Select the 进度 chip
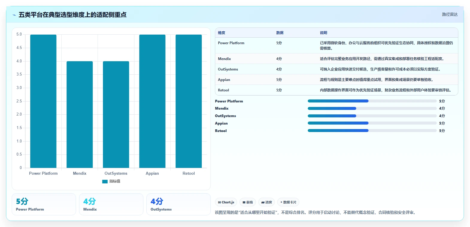The height and width of the screenshot is (227, 470). (266, 202)
